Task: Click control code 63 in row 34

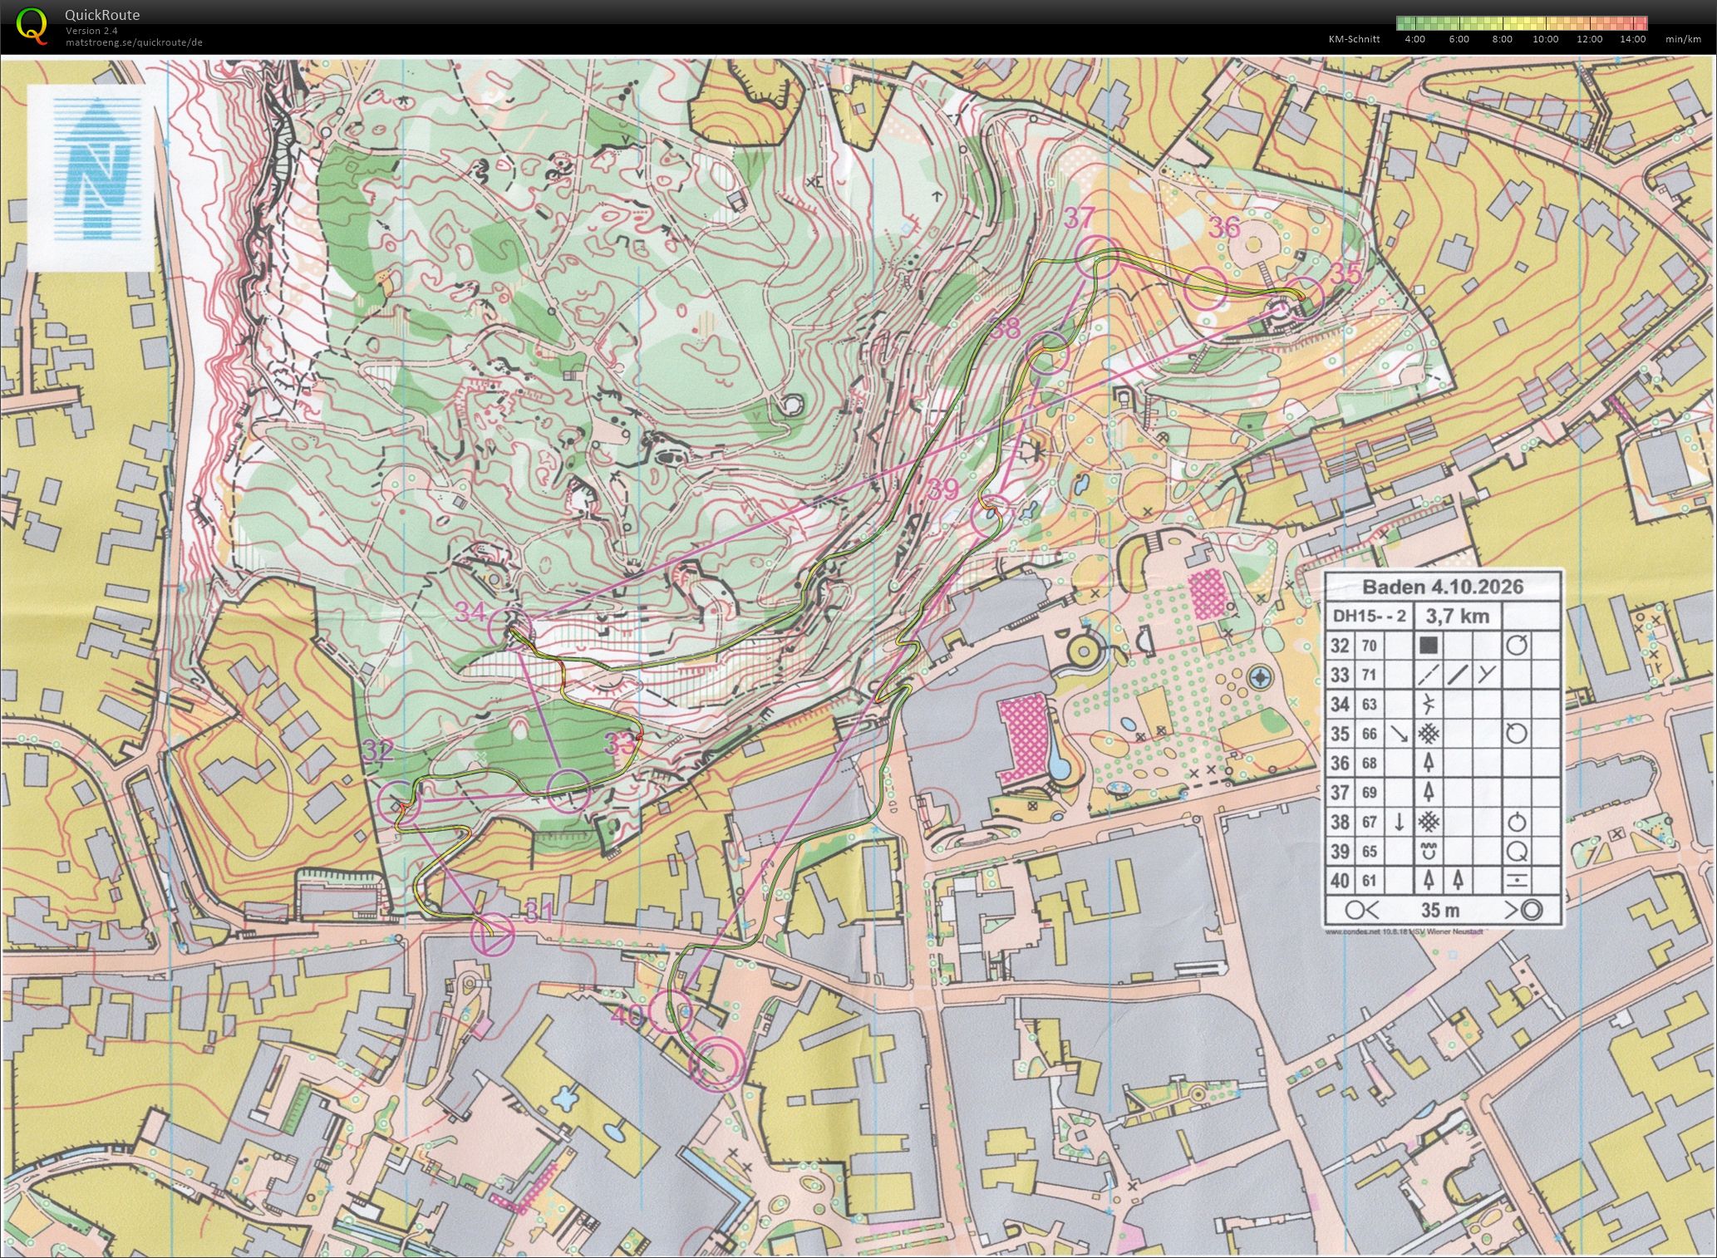Action: tap(1369, 705)
